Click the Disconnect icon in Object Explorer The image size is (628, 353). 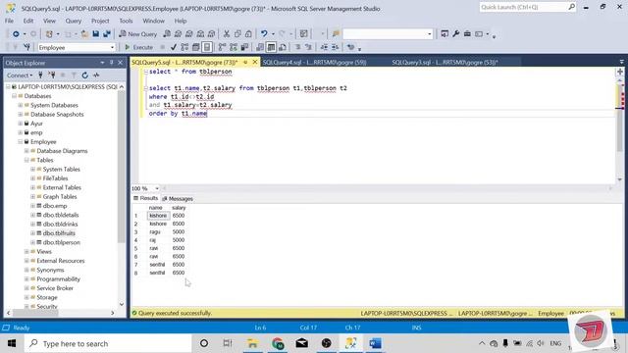(52, 76)
